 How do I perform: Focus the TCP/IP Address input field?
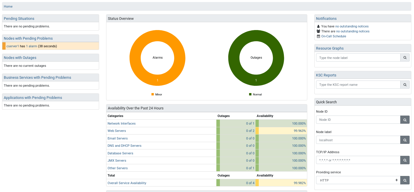(x=358, y=160)
